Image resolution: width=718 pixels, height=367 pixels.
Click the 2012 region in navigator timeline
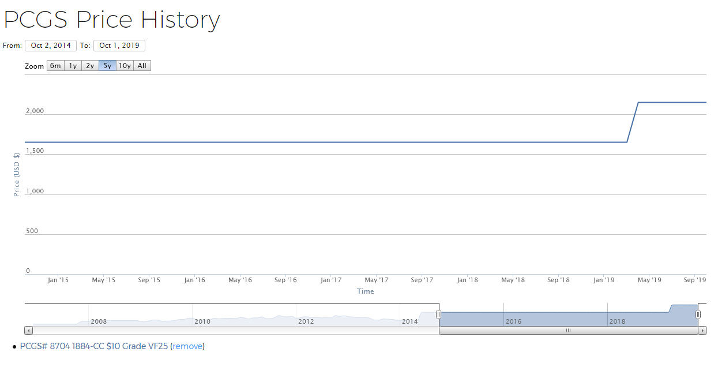(306, 321)
